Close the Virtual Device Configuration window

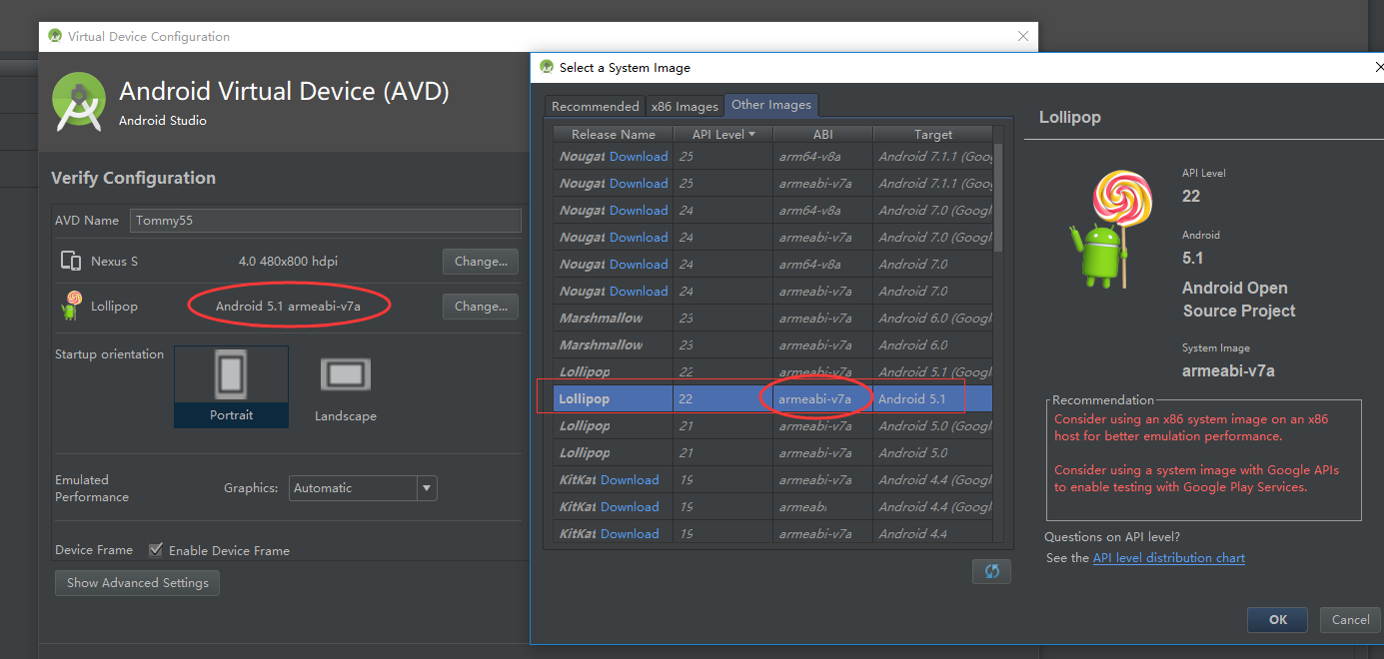point(1022,36)
